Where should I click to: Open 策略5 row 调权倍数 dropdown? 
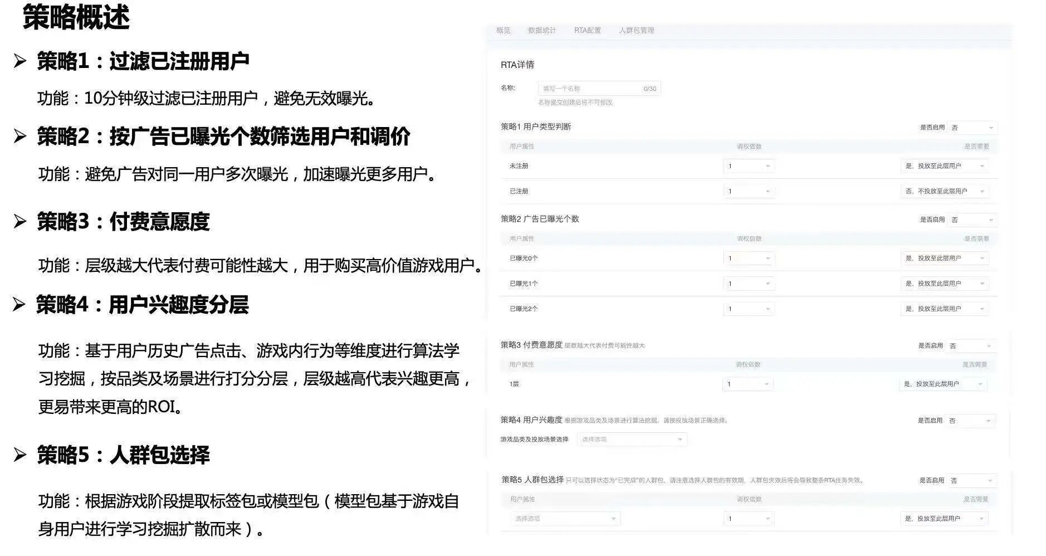coord(749,519)
